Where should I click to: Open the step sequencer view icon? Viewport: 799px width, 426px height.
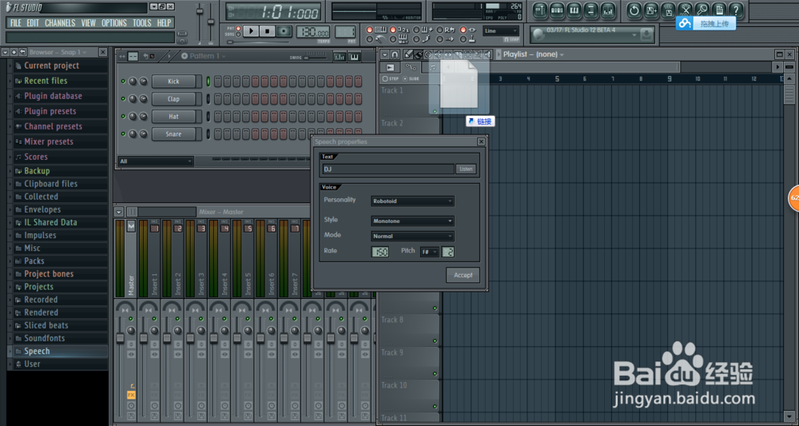click(x=558, y=9)
